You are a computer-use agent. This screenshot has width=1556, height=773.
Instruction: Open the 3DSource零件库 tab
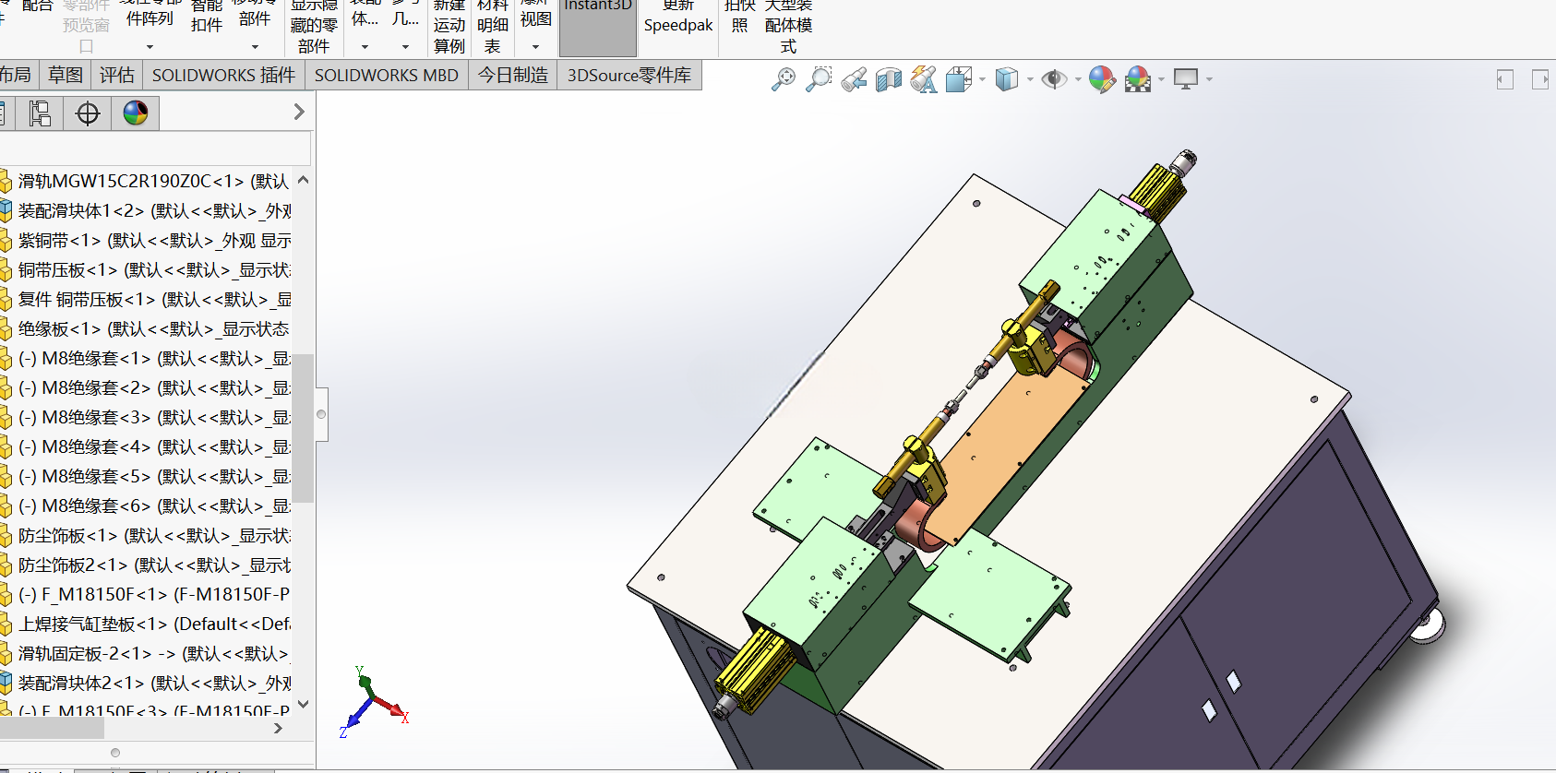click(x=629, y=75)
